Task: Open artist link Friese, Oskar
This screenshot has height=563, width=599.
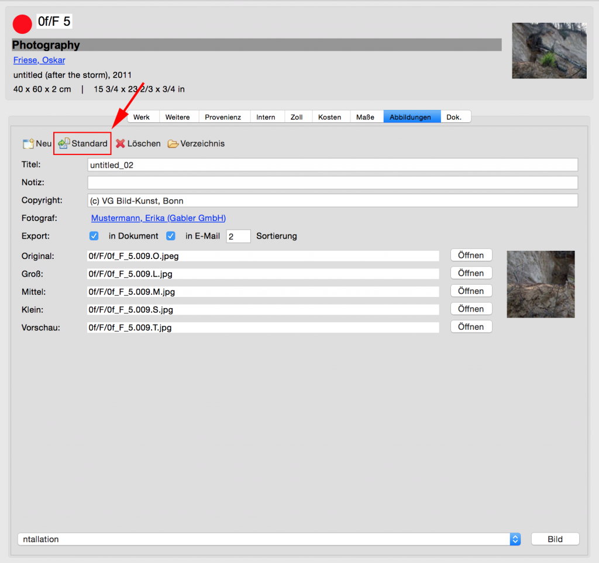Action: (39, 60)
